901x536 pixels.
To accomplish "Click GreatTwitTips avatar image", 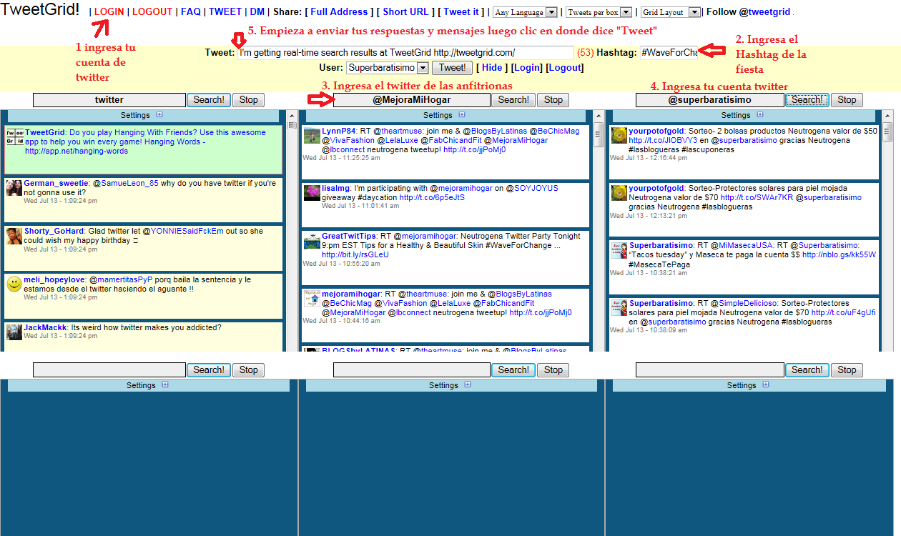I will (312, 241).
